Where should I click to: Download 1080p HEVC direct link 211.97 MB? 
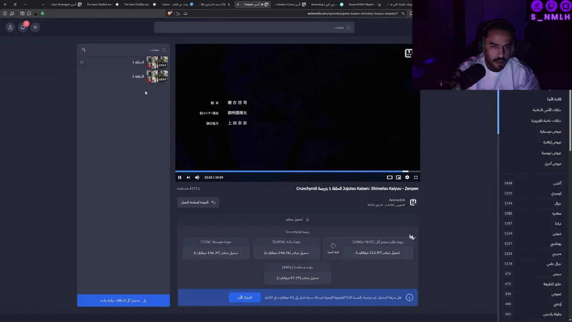[x=378, y=253]
